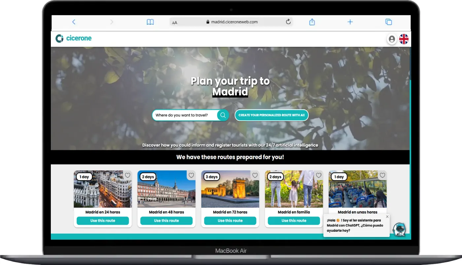The image size is (462, 265).
Task: Click the share icon in browser toolbar
Action: (312, 22)
